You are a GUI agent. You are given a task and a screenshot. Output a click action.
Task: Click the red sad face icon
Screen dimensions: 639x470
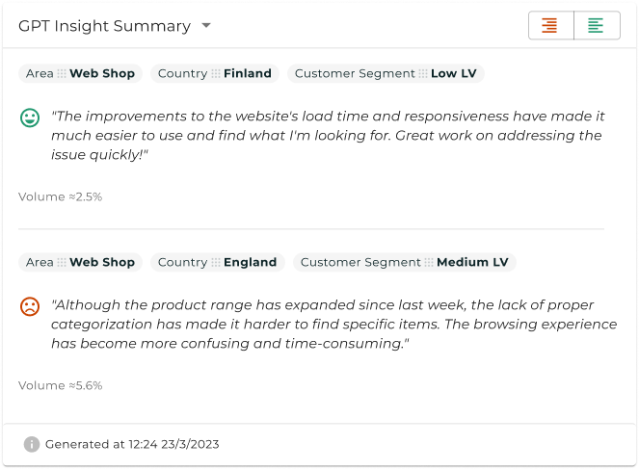[30, 306]
